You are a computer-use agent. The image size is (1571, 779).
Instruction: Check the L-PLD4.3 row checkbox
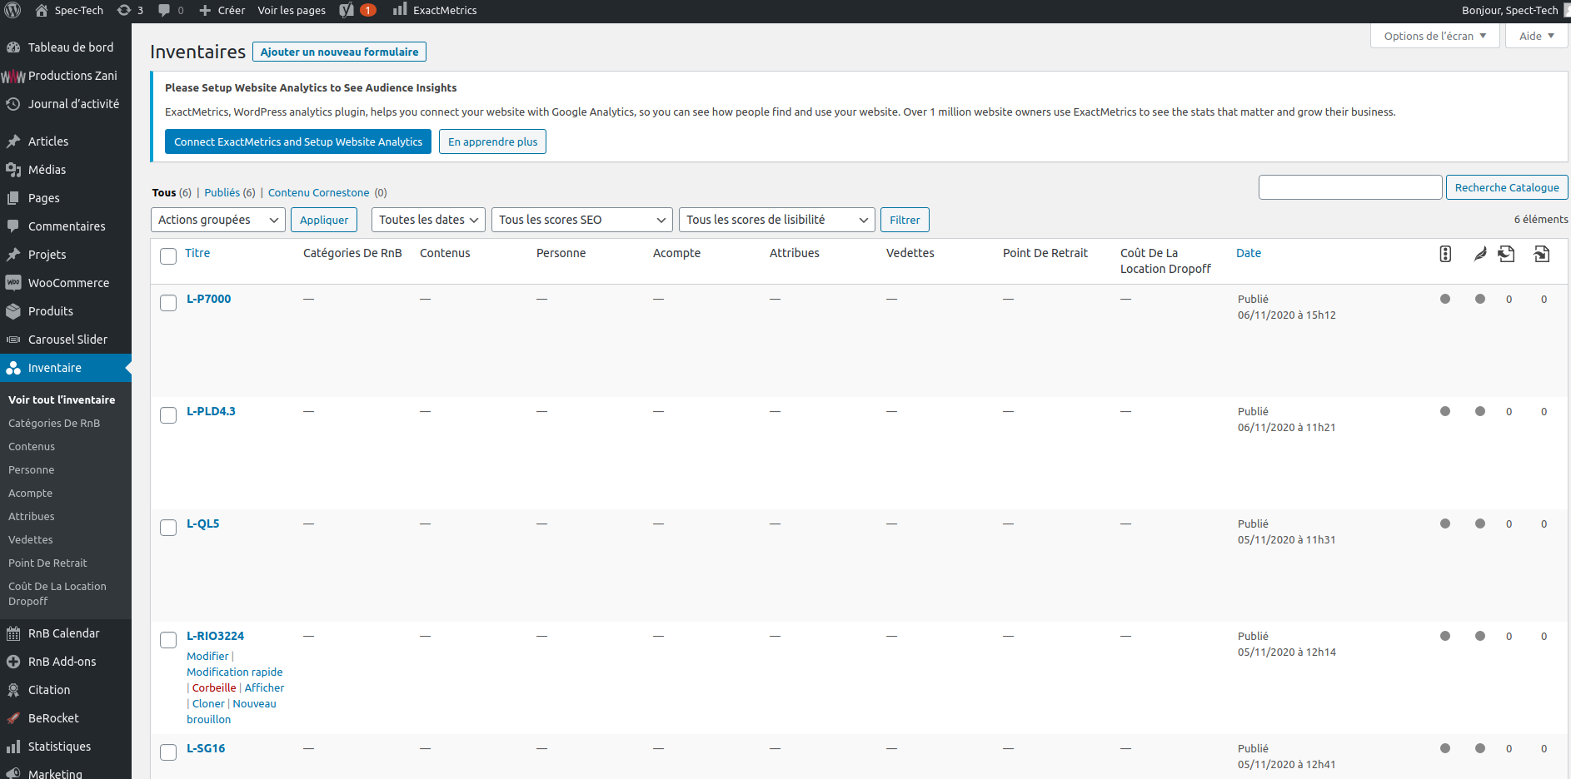[x=168, y=415]
